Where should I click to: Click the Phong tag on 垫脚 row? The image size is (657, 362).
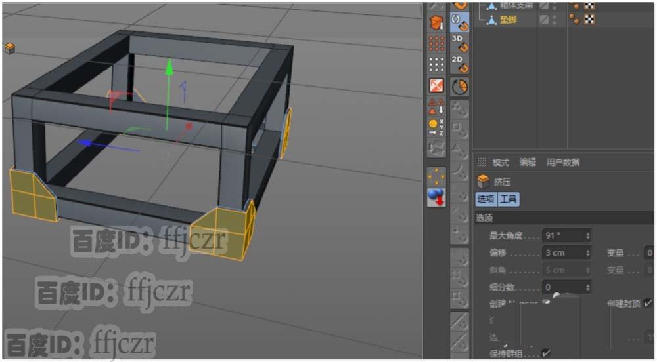tap(574, 19)
